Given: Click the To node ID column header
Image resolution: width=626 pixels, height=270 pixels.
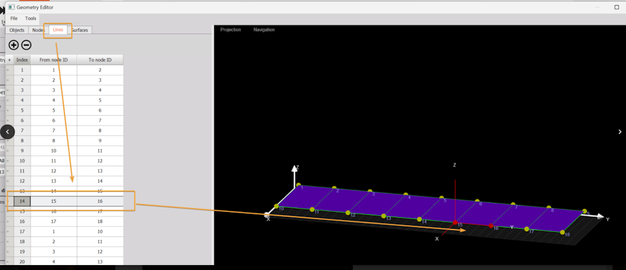Looking at the screenshot, I should coord(100,60).
